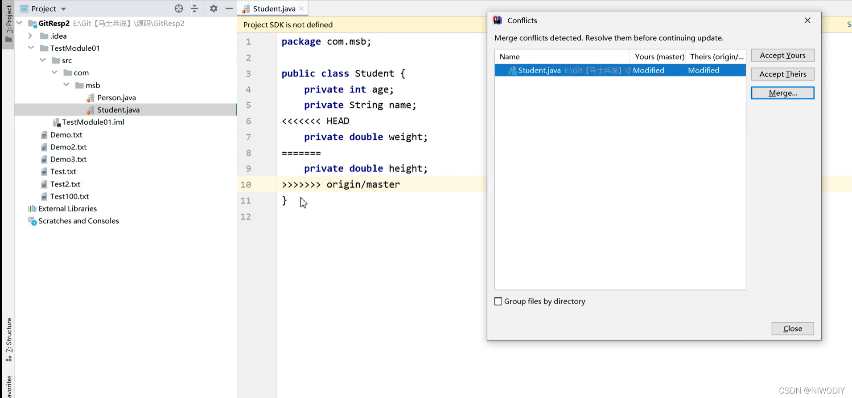Place cursor on 'package com.msb;' line
This screenshot has height=398, width=852.
[326, 42]
